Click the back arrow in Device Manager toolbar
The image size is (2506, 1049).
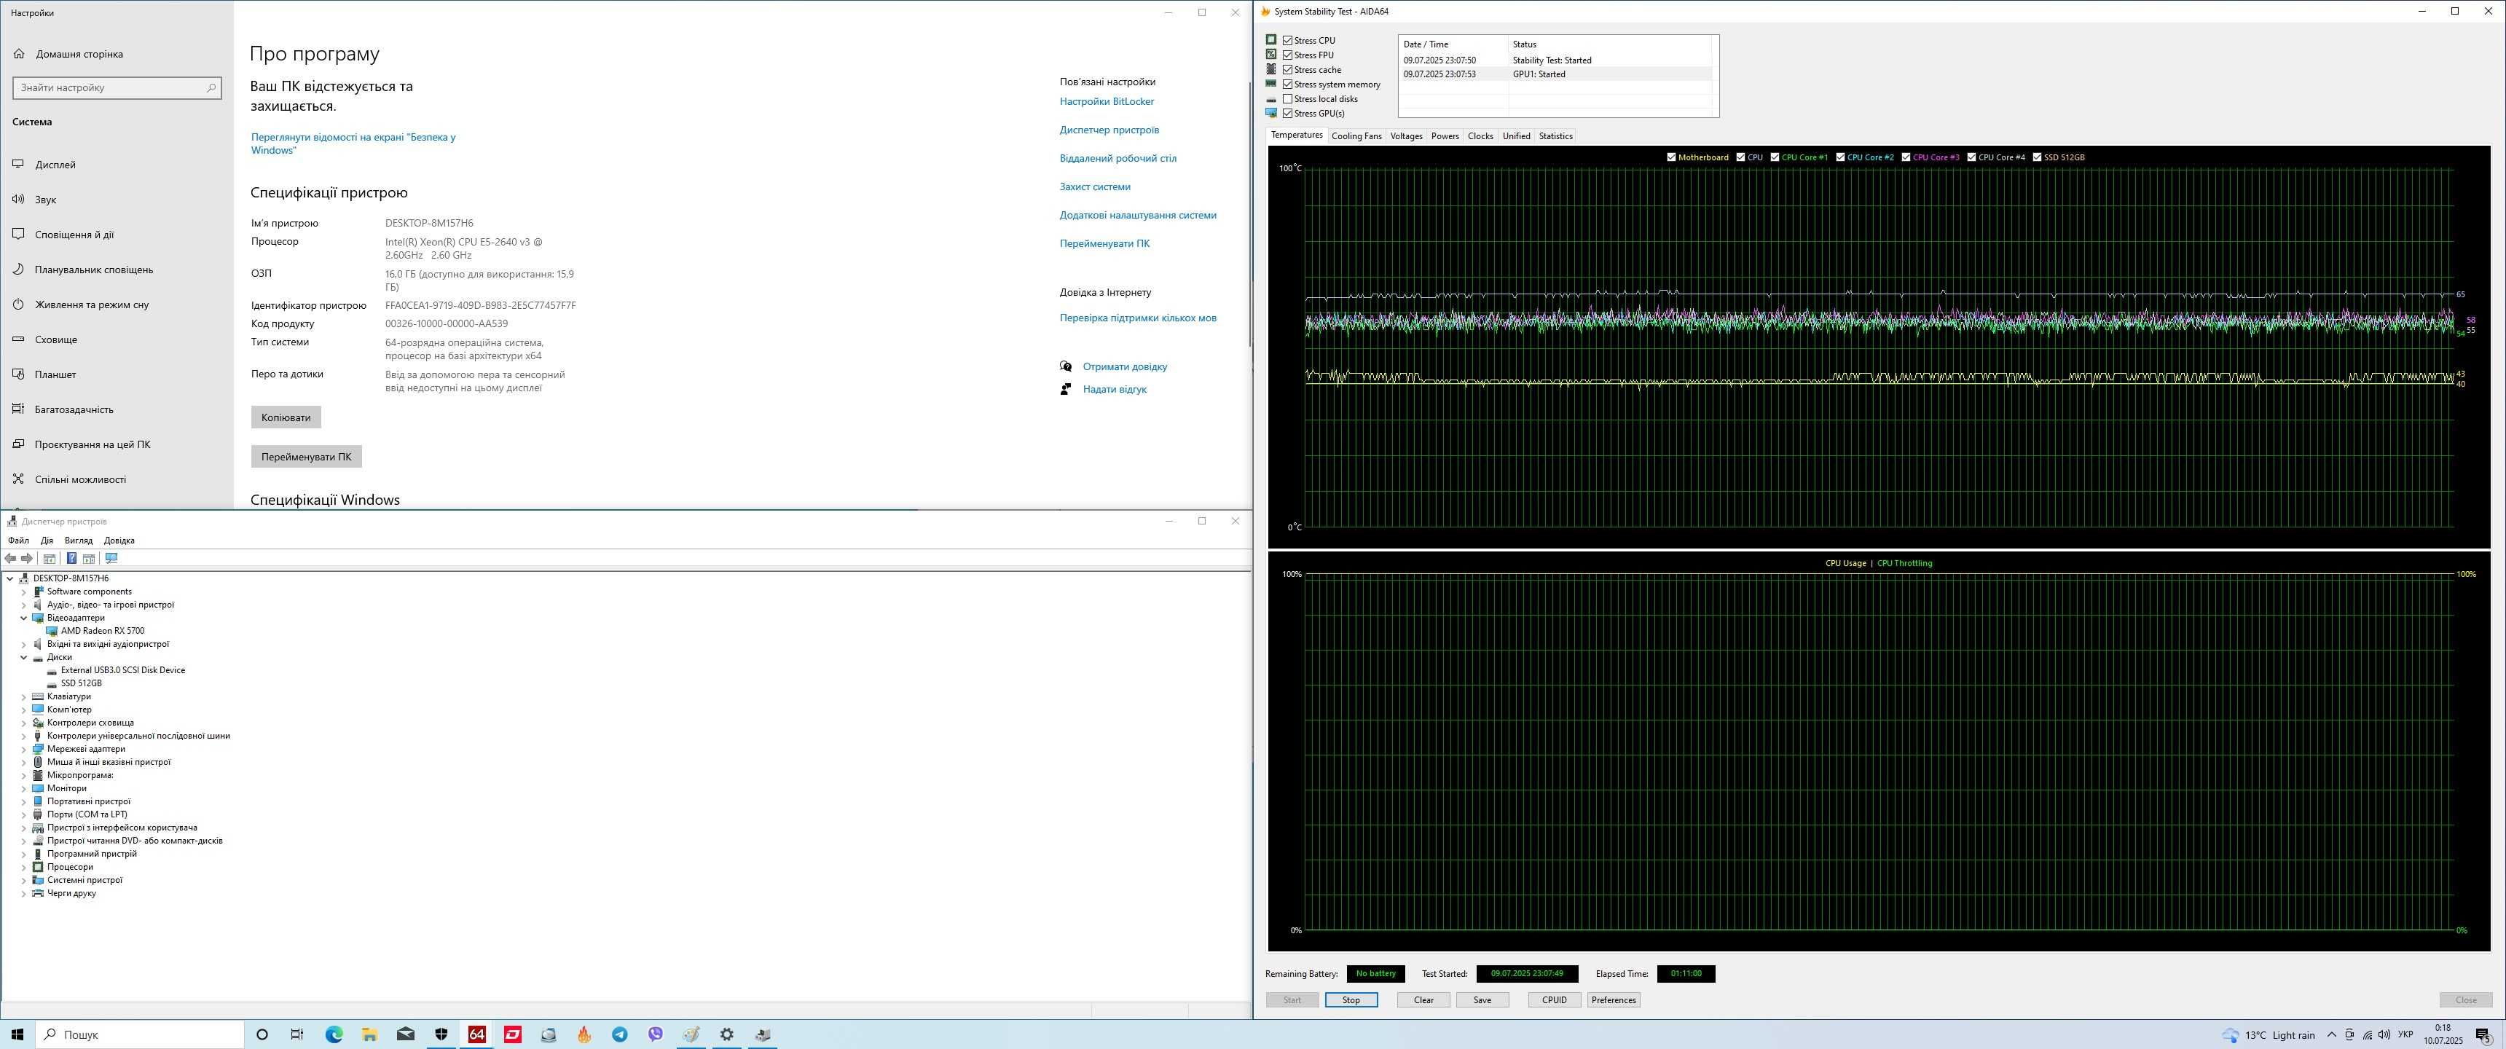11,559
